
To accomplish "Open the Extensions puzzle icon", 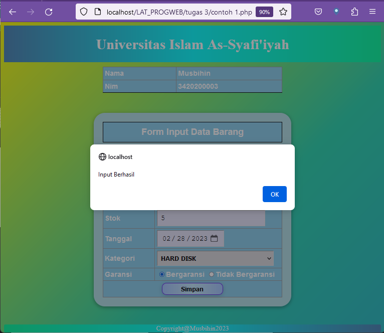I will point(354,12).
